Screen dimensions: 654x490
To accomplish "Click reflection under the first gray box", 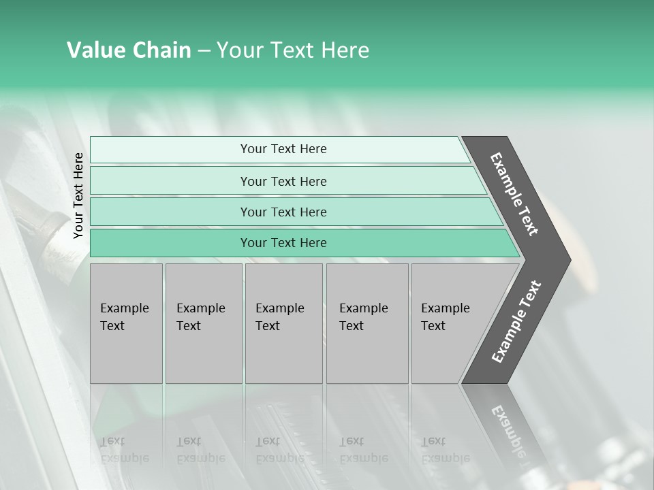I will (x=126, y=436).
